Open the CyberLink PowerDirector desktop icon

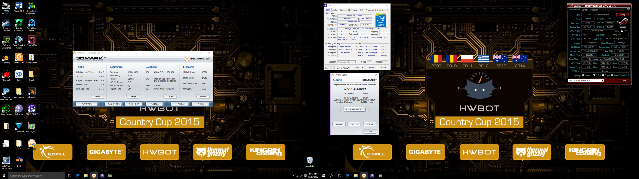[x=31, y=8]
